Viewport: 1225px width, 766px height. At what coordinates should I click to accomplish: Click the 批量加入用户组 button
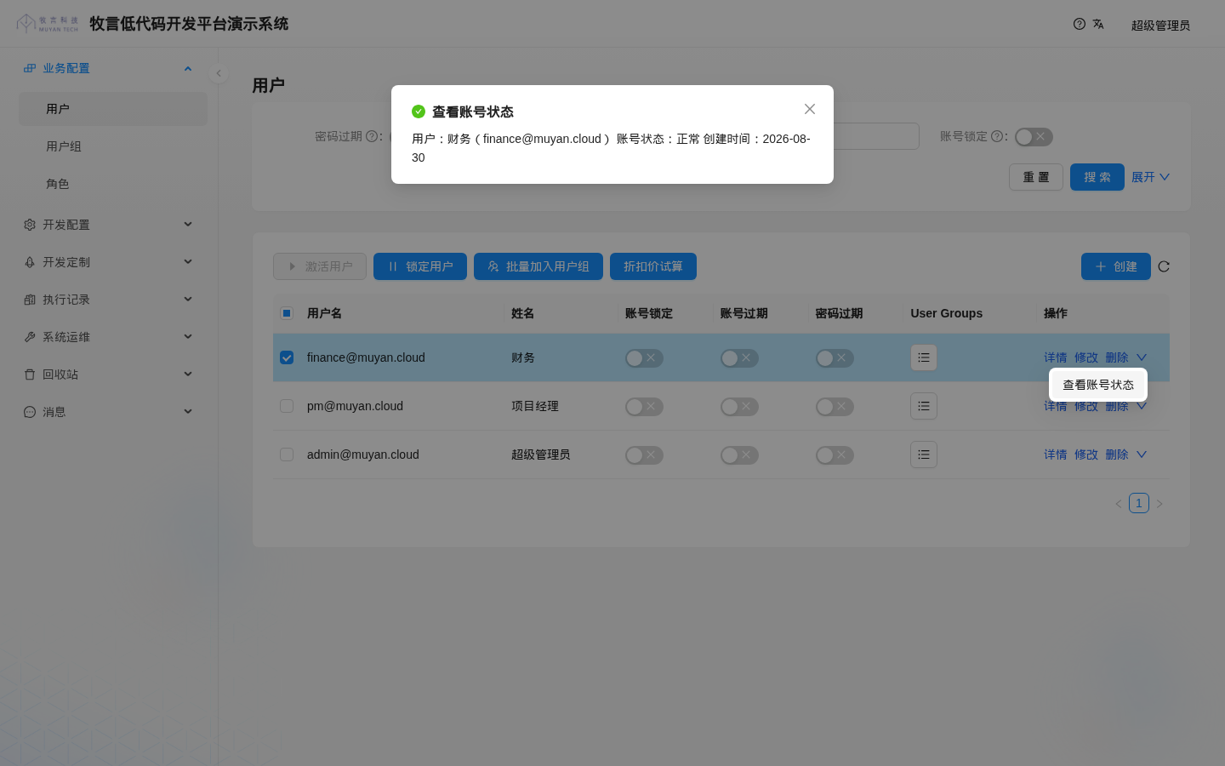538,266
